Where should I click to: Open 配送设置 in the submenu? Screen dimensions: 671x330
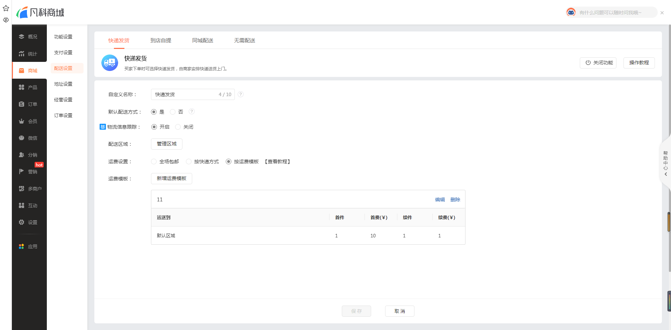pos(67,68)
